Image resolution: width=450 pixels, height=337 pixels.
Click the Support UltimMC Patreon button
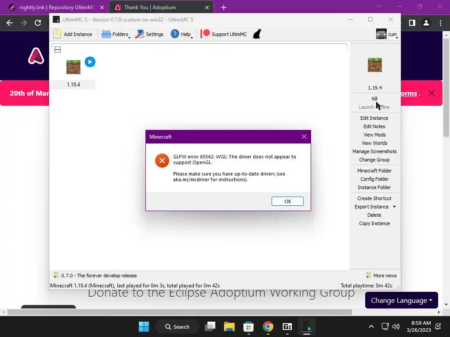click(x=224, y=34)
